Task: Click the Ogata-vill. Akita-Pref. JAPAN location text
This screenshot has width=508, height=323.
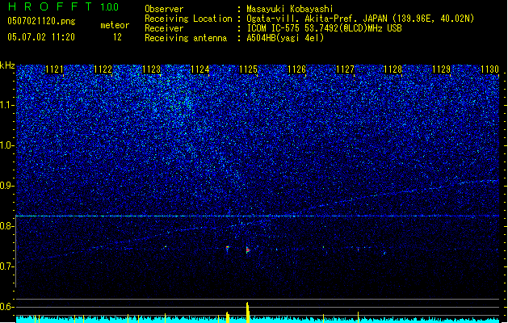Action: [x=360, y=19]
